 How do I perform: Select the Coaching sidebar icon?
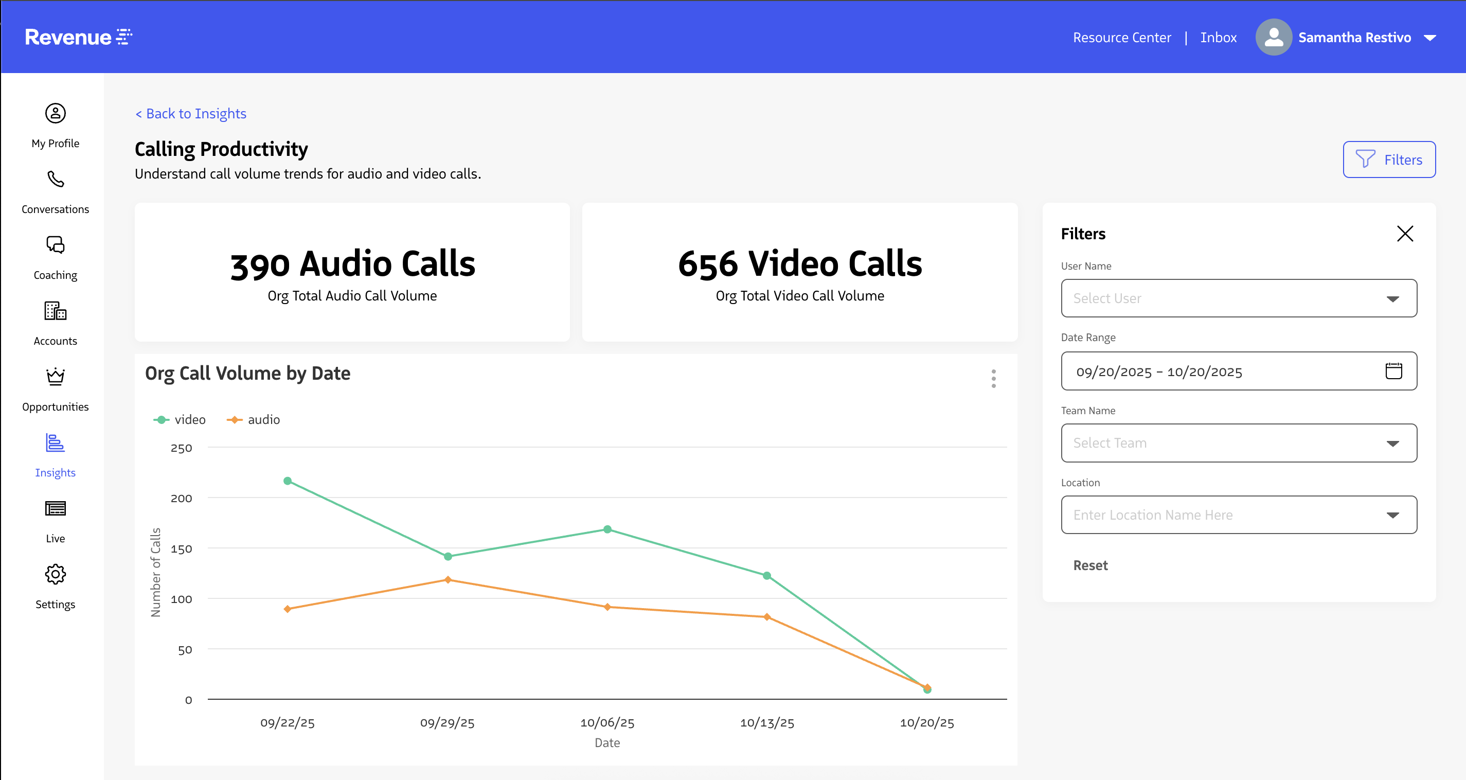click(x=55, y=245)
